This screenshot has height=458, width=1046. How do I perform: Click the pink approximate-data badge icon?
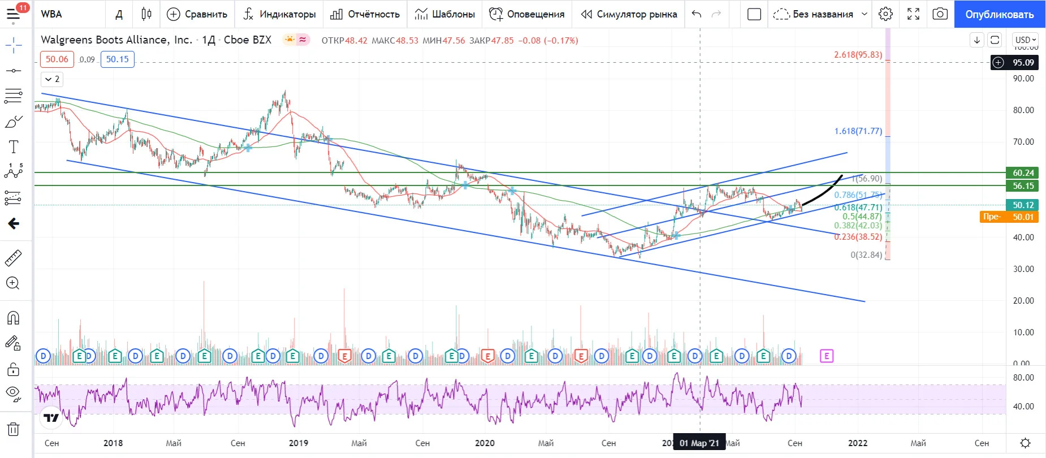click(x=303, y=40)
